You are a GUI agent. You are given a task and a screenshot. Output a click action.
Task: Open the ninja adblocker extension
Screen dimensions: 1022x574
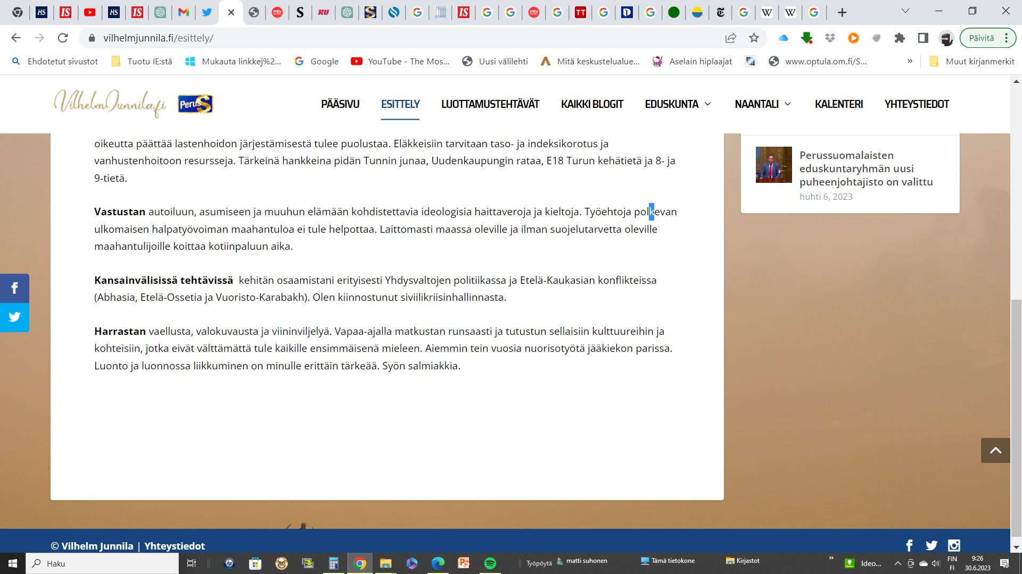click(947, 38)
